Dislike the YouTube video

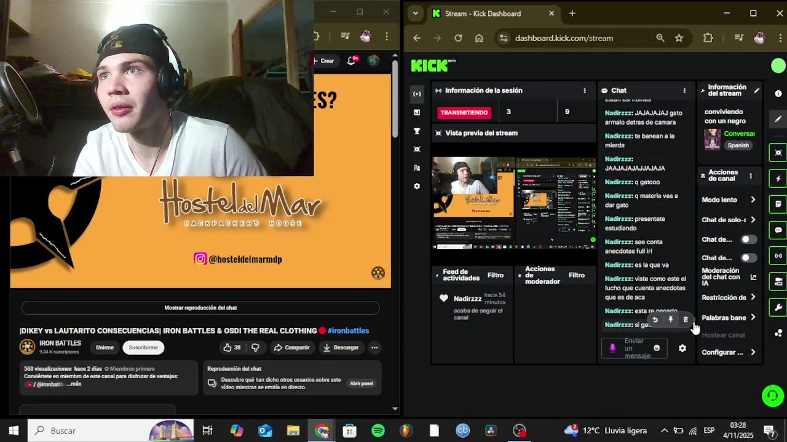click(x=255, y=347)
